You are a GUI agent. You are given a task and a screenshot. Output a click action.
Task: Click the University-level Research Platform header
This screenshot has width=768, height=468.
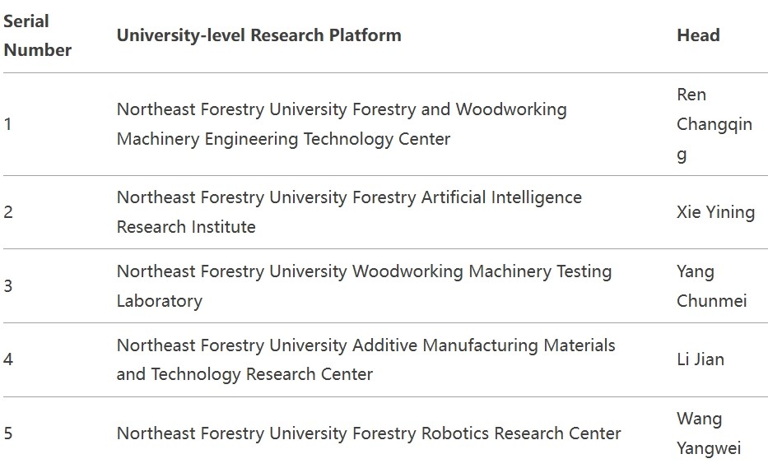tap(258, 35)
